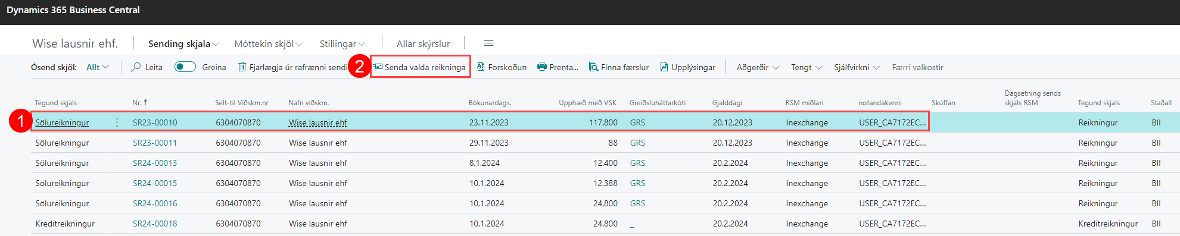Toggle the Greina analysis switch
Screen dimensions: 1180x236
click(x=185, y=67)
